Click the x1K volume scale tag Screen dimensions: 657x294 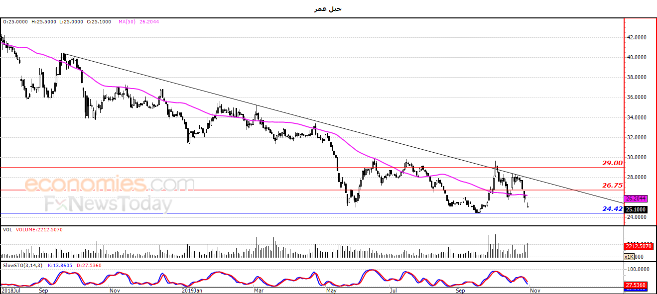[x=630, y=257]
